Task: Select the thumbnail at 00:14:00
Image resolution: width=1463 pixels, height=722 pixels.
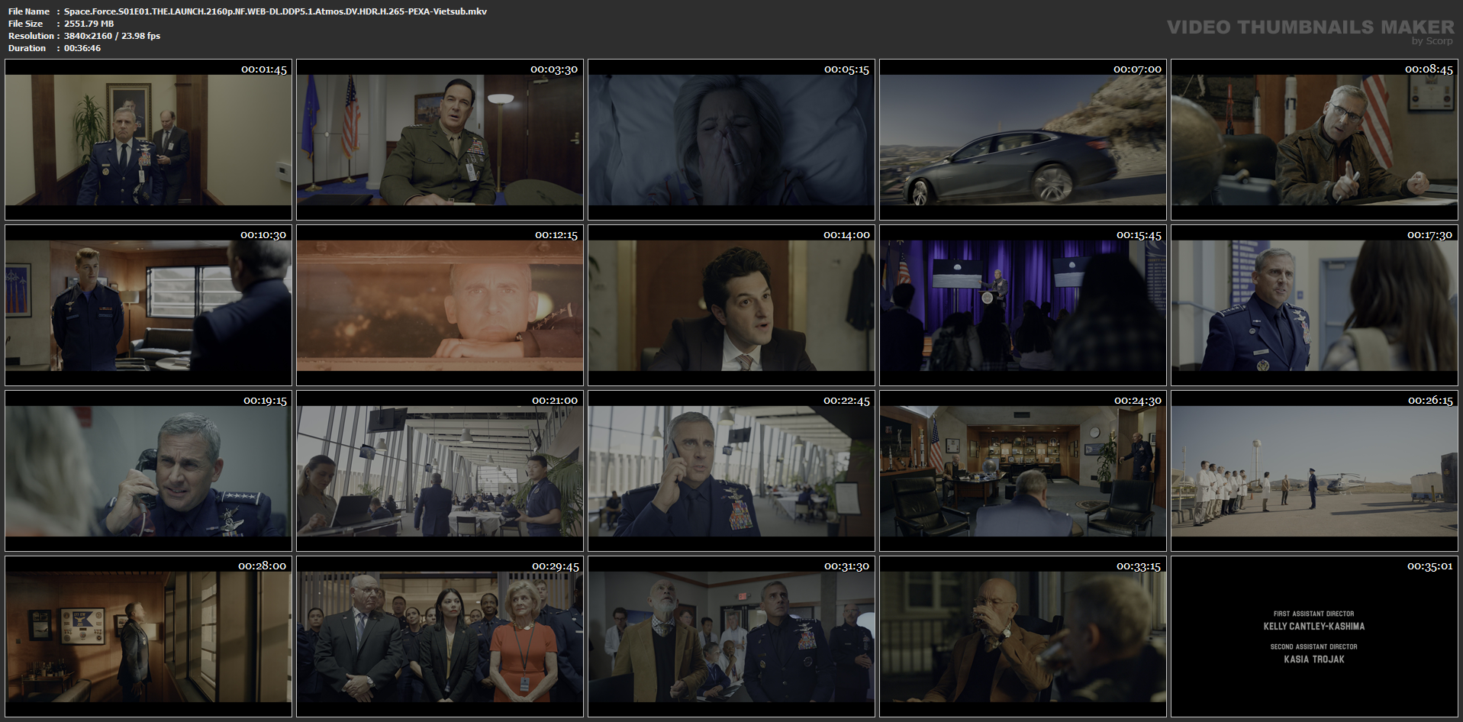Action: pos(731,305)
